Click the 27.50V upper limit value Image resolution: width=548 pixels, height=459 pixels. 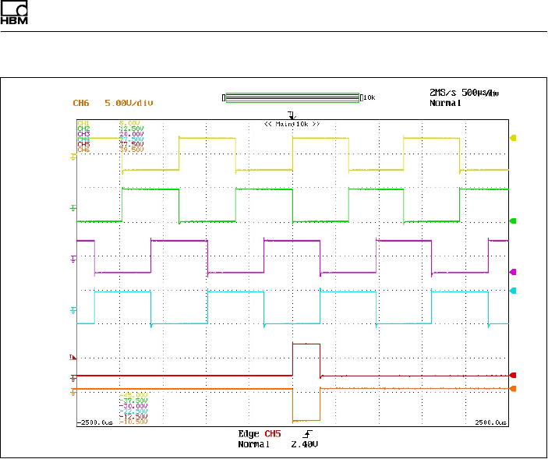click(x=132, y=139)
